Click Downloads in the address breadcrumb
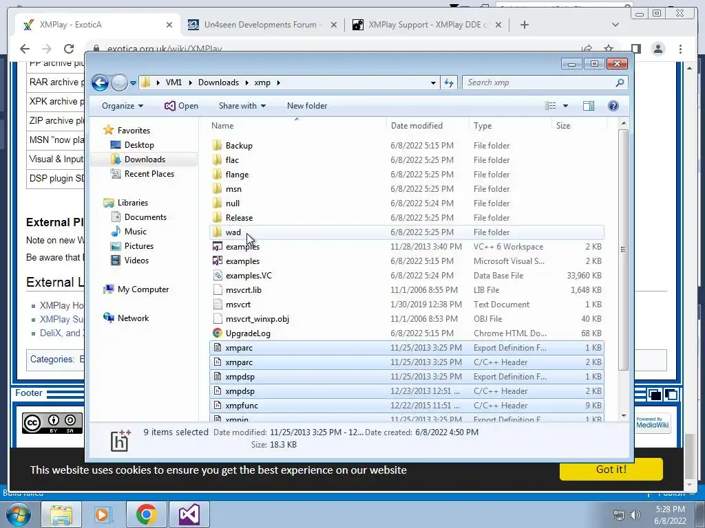This screenshot has height=528, width=705. tap(218, 82)
